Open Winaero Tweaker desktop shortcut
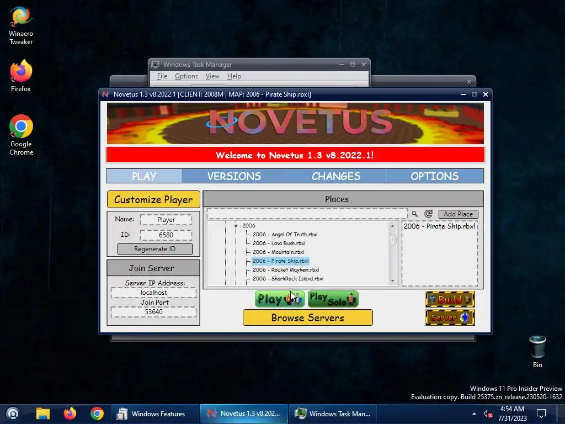 [x=21, y=26]
